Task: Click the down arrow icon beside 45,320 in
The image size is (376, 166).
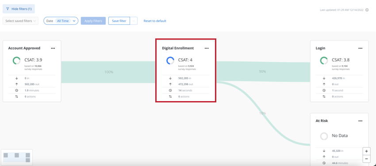Action: 324,151
